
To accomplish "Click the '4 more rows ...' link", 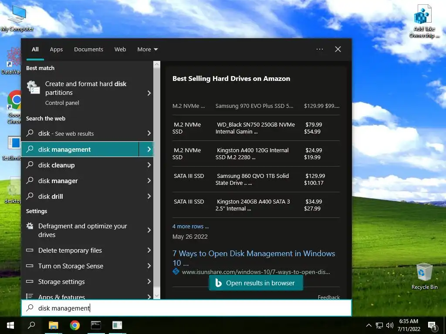I will point(190,226).
